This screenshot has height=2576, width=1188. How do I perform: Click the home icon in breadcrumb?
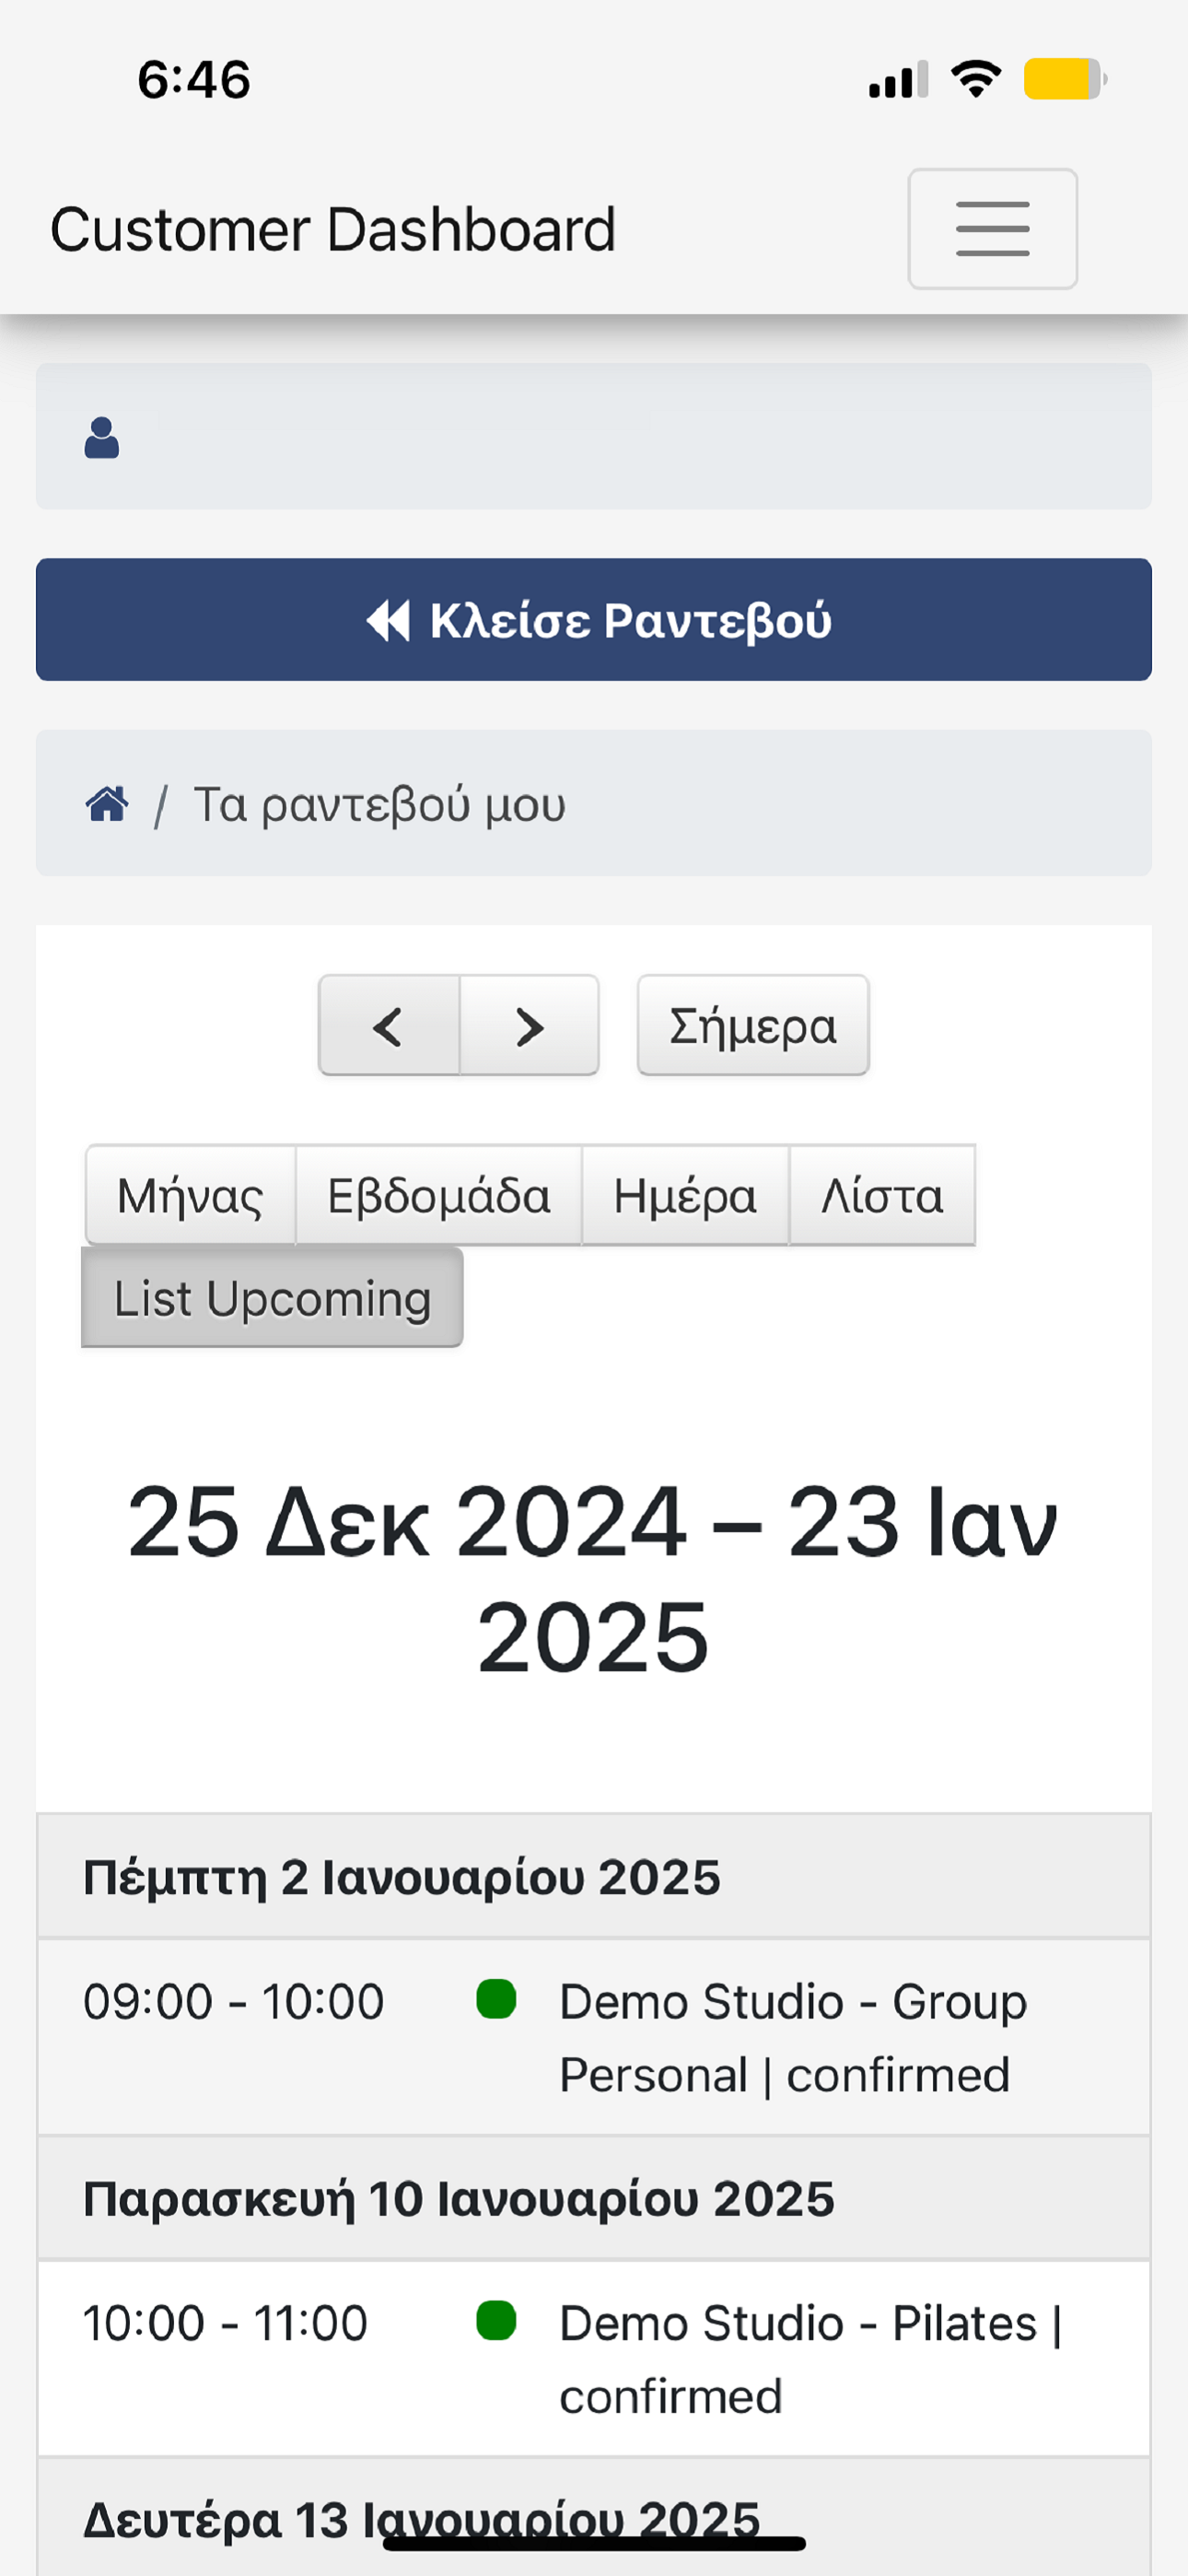click(x=107, y=803)
